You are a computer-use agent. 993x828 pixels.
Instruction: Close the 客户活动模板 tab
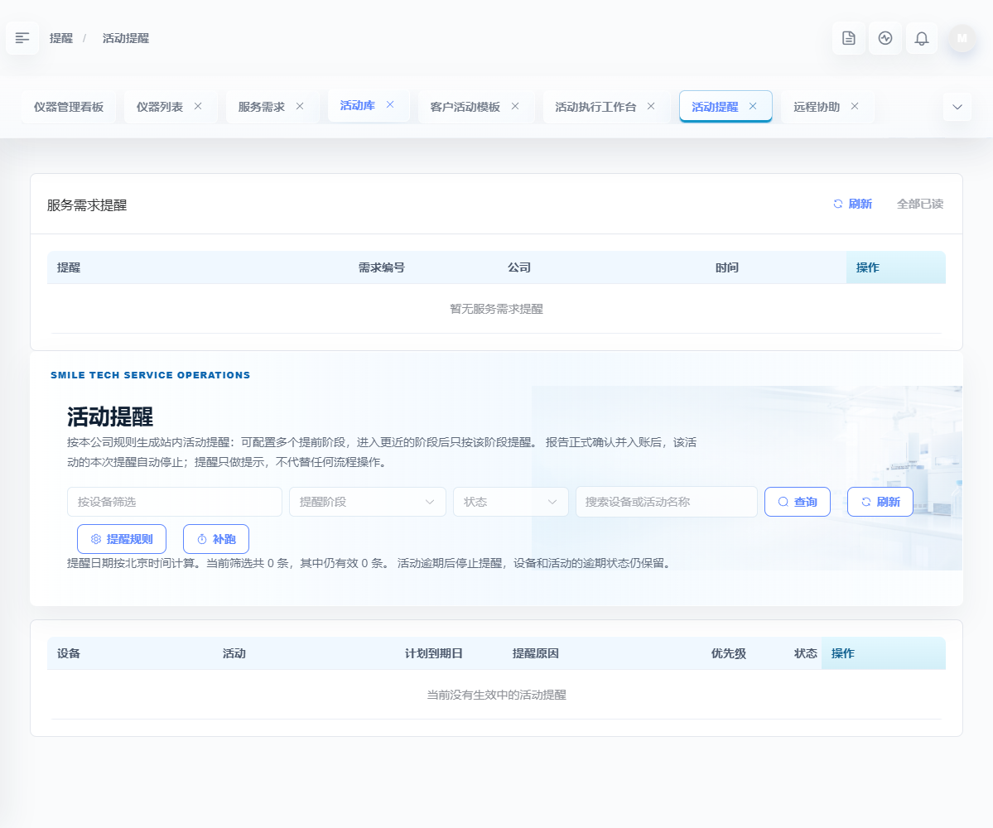515,106
